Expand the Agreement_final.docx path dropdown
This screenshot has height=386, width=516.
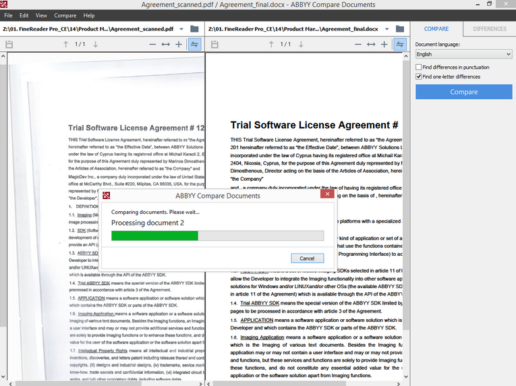click(x=387, y=29)
